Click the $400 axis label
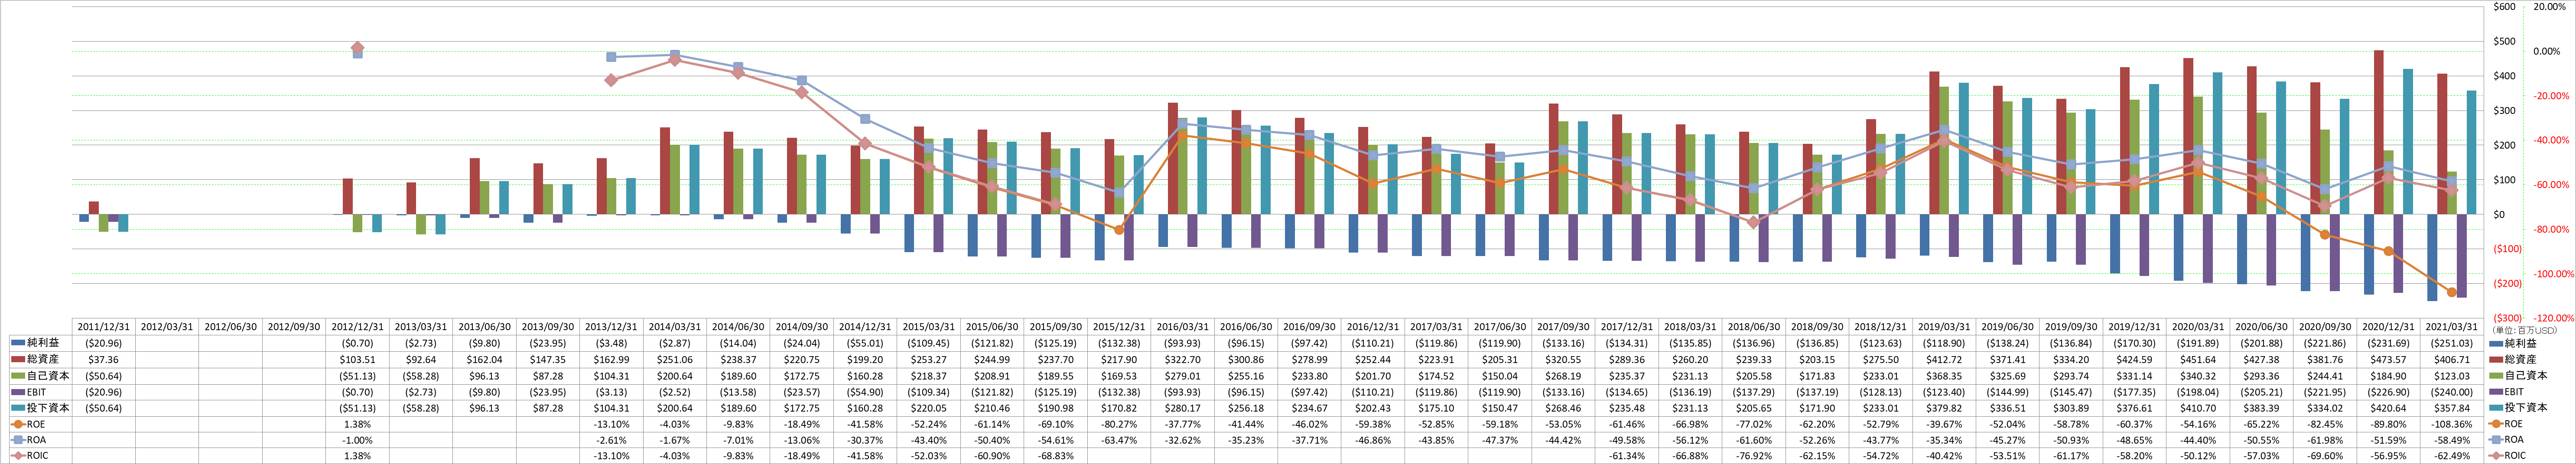 tap(2504, 76)
